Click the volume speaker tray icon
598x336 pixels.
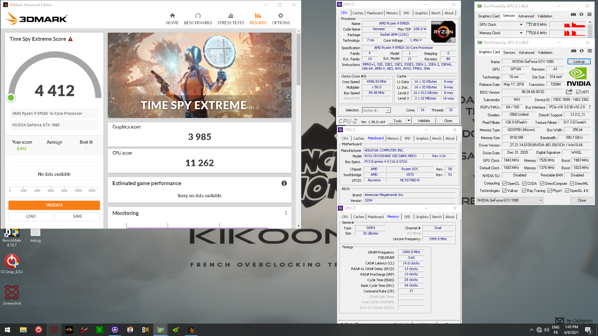[547, 330]
